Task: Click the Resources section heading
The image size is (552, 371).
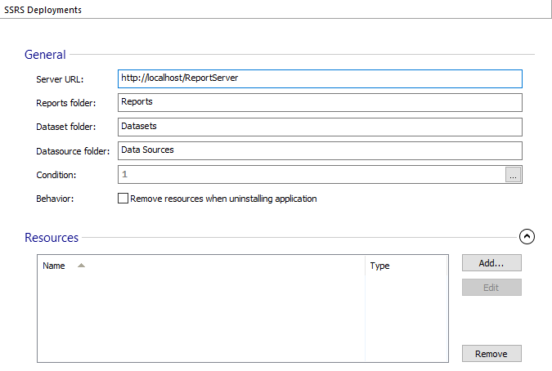Action: coord(52,238)
